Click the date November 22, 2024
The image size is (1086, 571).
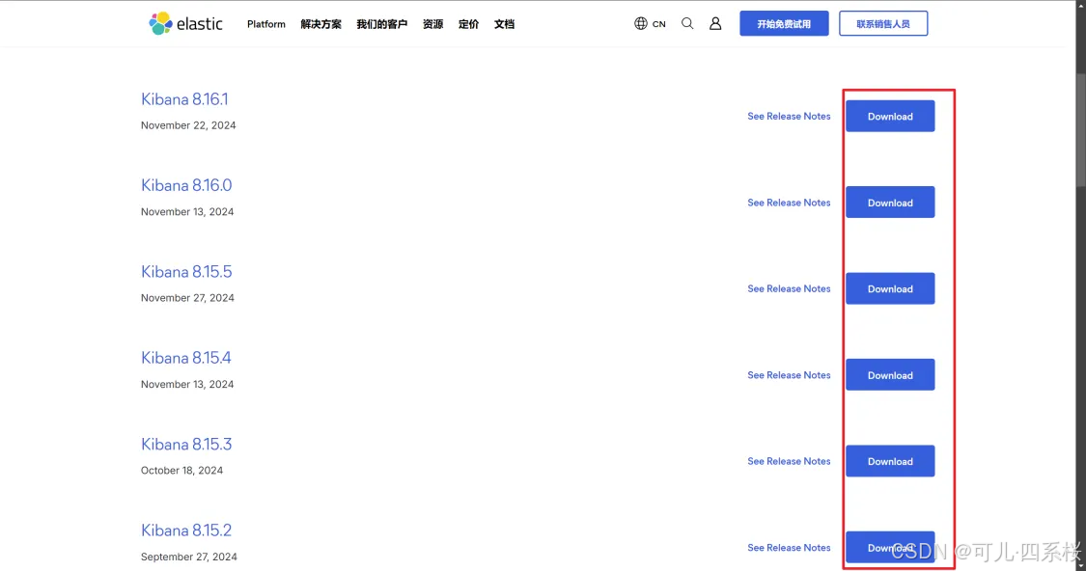(188, 125)
